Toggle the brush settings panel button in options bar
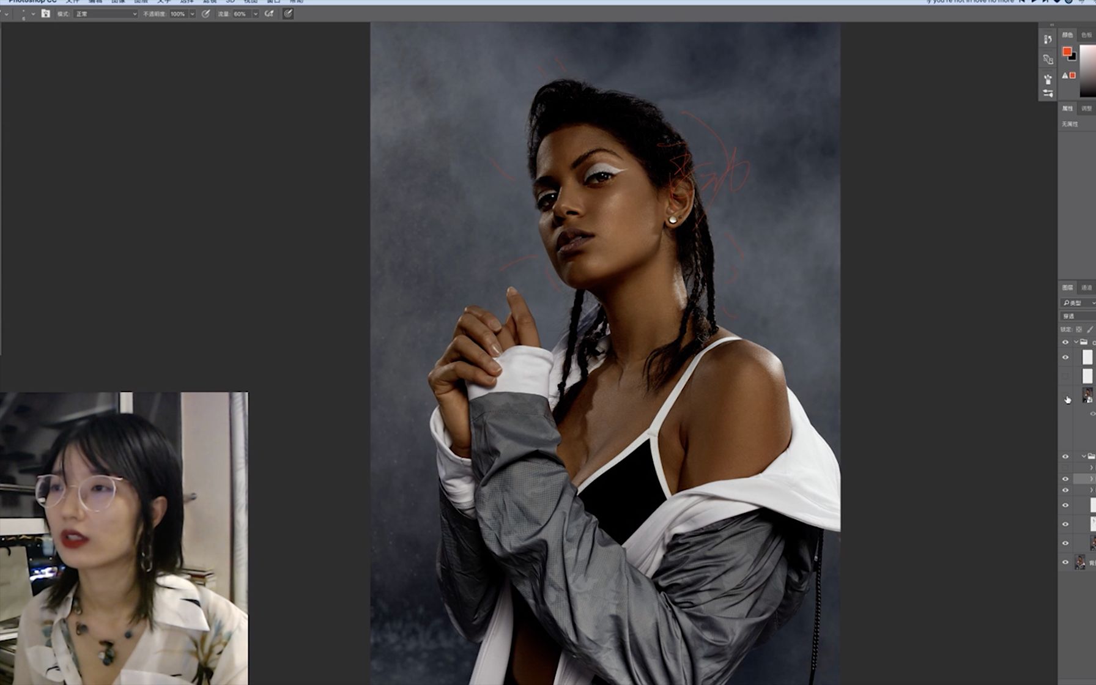Viewport: 1096px width, 685px height. [46, 13]
